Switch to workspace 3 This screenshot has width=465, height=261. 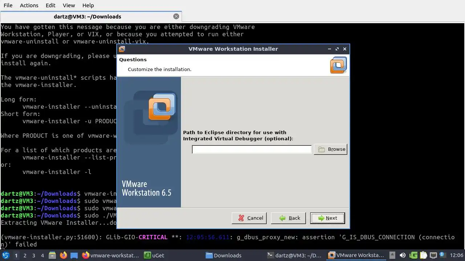point(33,256)
